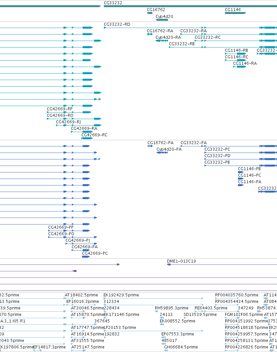Select transcript CG16762-RA
Image resolution: width=277 pixels, height=352 pixels.
pyautogui.click(x=160, y=31)
